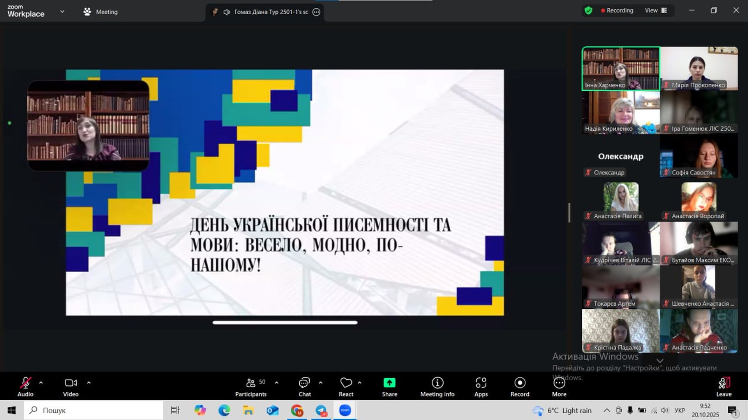The width and height of the screenshot is (748, 420).
Task: Unmute microphone with Audio button
Action: 25,383
